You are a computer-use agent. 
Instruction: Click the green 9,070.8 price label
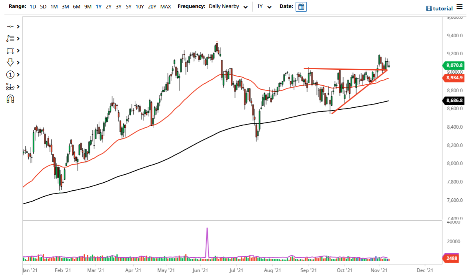pos(454,65)
